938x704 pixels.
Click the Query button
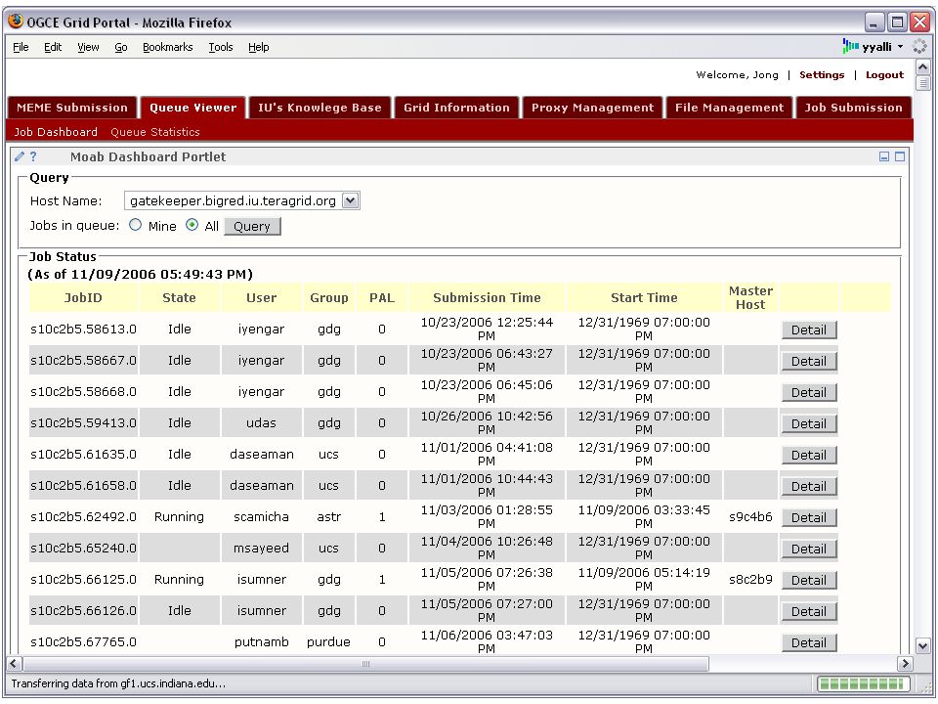(252, 226)
